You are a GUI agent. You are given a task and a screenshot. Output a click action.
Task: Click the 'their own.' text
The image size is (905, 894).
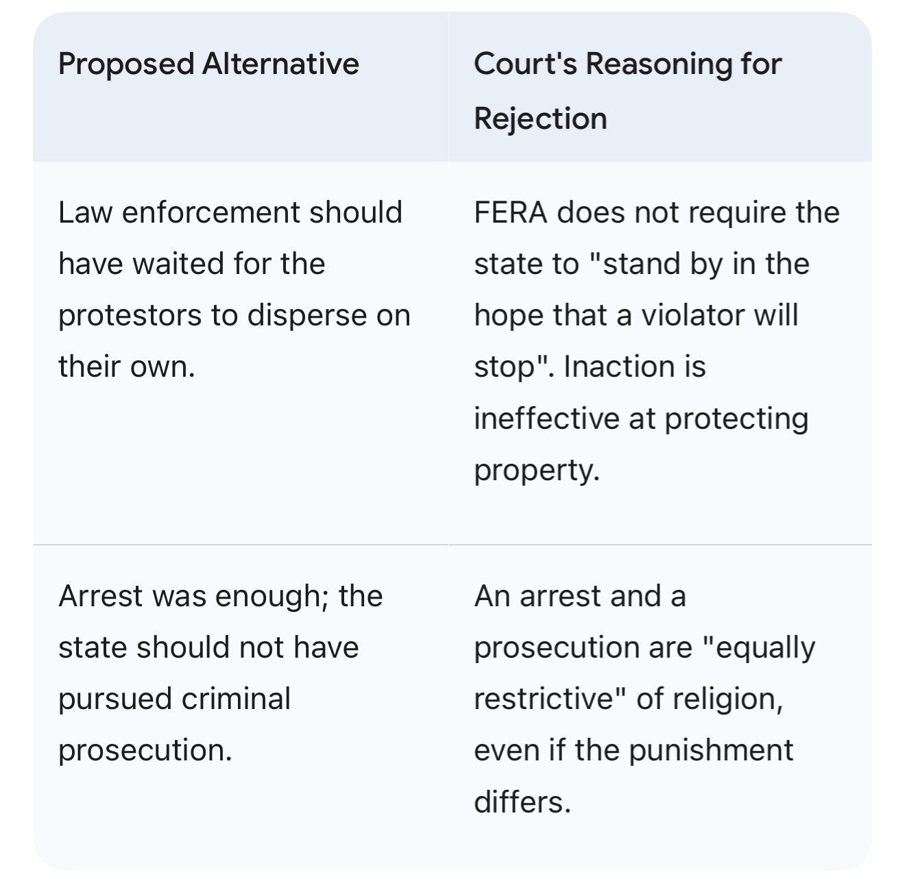pos(127,367)
